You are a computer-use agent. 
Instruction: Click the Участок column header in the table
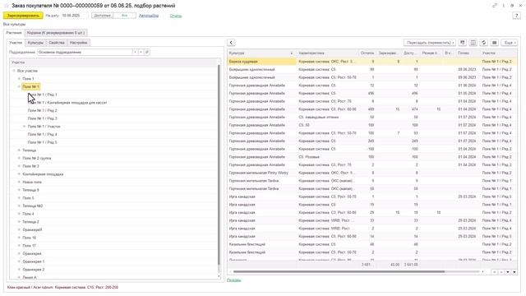(499, 53)
